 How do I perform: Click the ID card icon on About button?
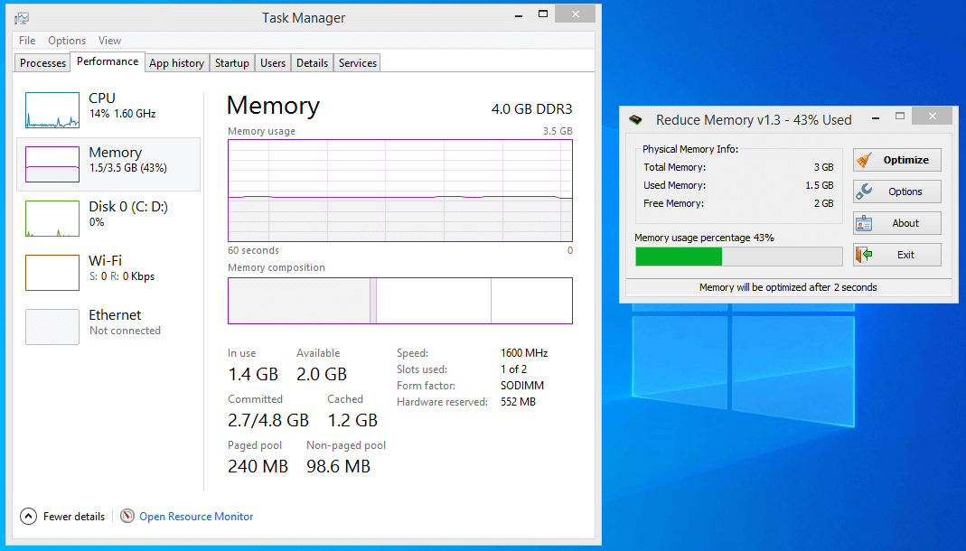864,223
